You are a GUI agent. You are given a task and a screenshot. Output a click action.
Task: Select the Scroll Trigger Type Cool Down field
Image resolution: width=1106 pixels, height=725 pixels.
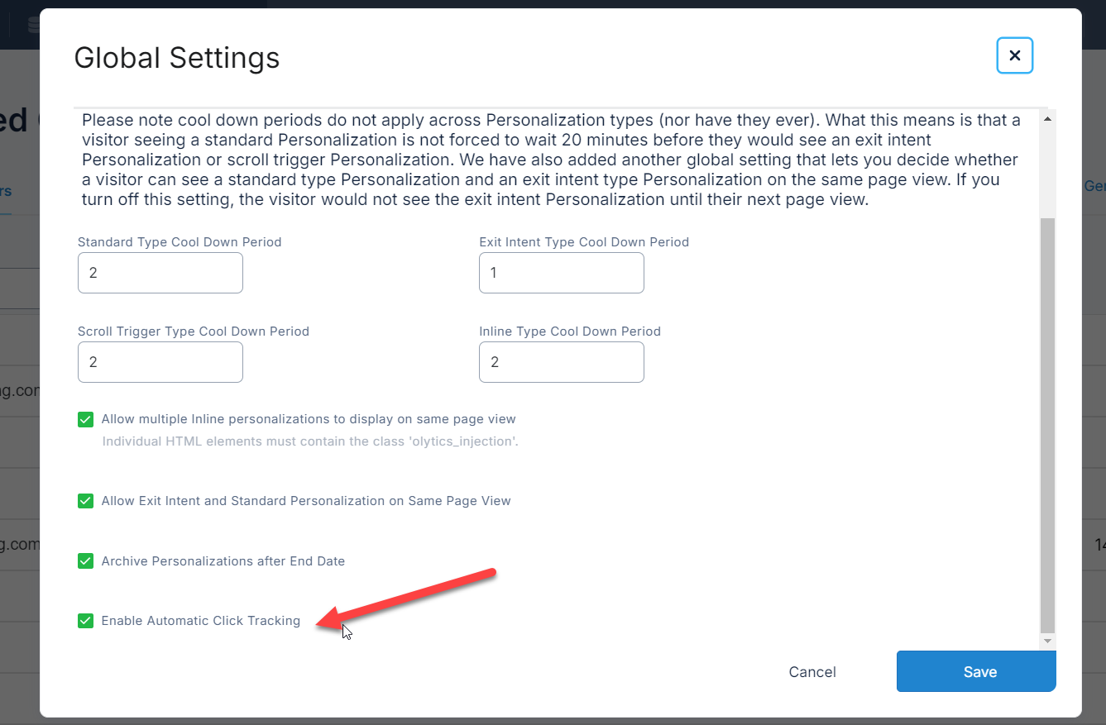click(x=160, y=362)
